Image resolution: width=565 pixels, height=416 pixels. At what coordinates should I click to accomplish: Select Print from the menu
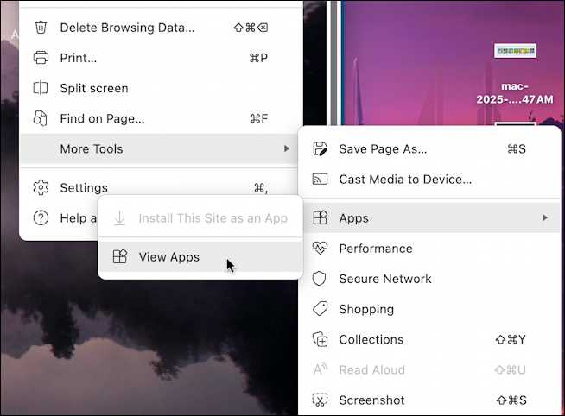161,58
